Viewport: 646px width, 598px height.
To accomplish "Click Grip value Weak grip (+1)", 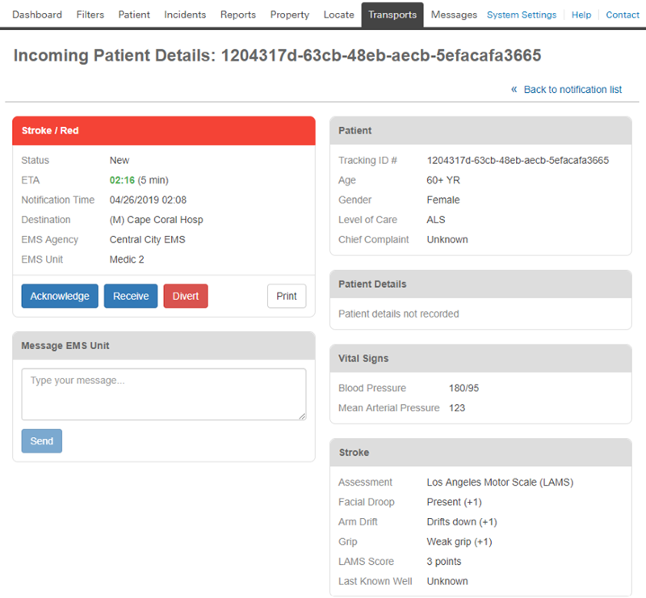I will [x=459, y=541].
